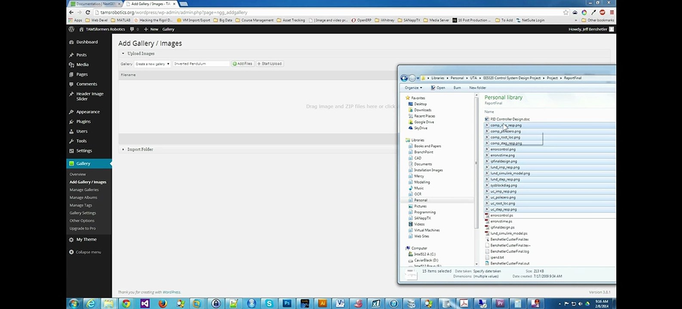The width and height of the screenshot is (682, 309).
Task: Launch Internet Explorer from the taskbar
Action: click(x=91, y=303)
